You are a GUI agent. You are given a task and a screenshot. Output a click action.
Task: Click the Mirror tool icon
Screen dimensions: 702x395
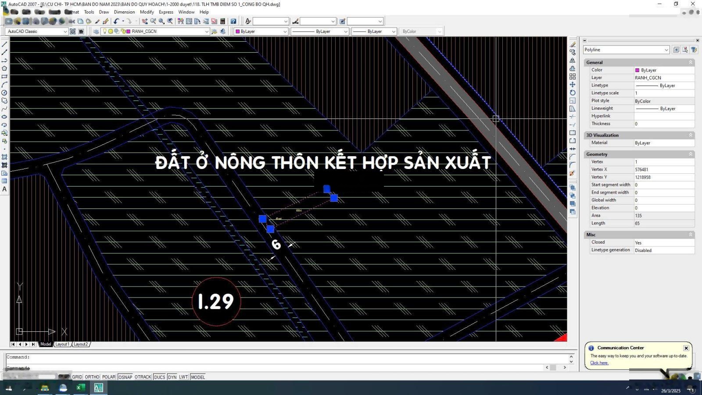click(573, 61)
